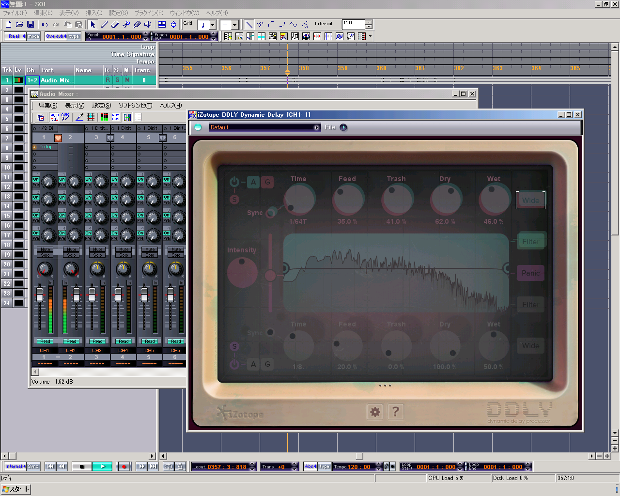Select the sine wave curve tool
Image resolution: width=620 pixels, height=496 pixels.
pyautogui.click(x=294, y=24)
